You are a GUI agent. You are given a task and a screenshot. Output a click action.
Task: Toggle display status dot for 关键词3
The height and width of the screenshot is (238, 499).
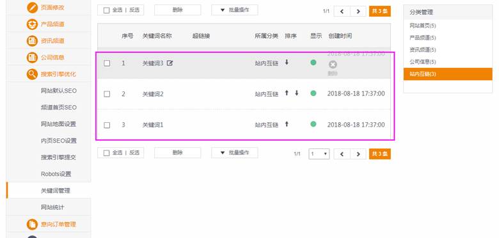pos(313,62)
